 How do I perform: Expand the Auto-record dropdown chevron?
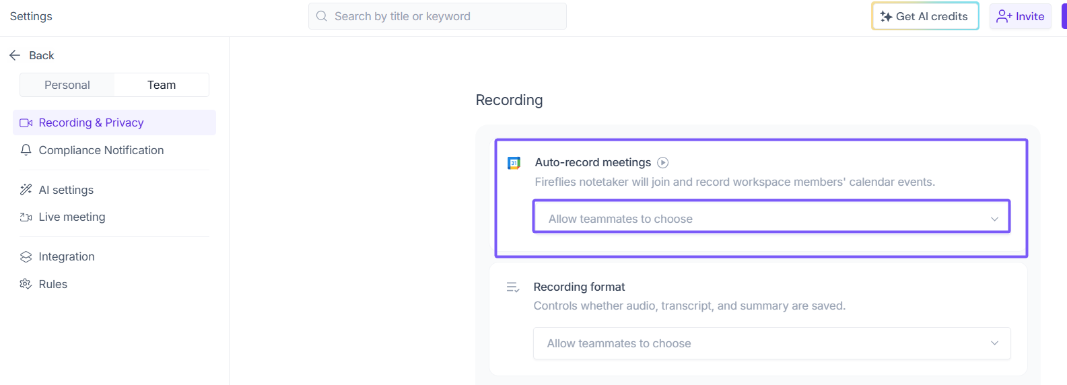click(994, 219)
